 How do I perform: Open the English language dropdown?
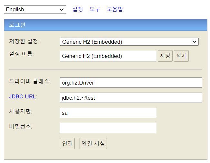35,10
